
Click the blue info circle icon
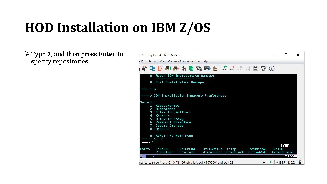(271, 68)
